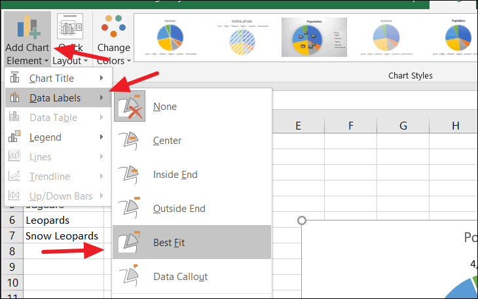Click the Trendline menu icon

click(x=14, y=176)
